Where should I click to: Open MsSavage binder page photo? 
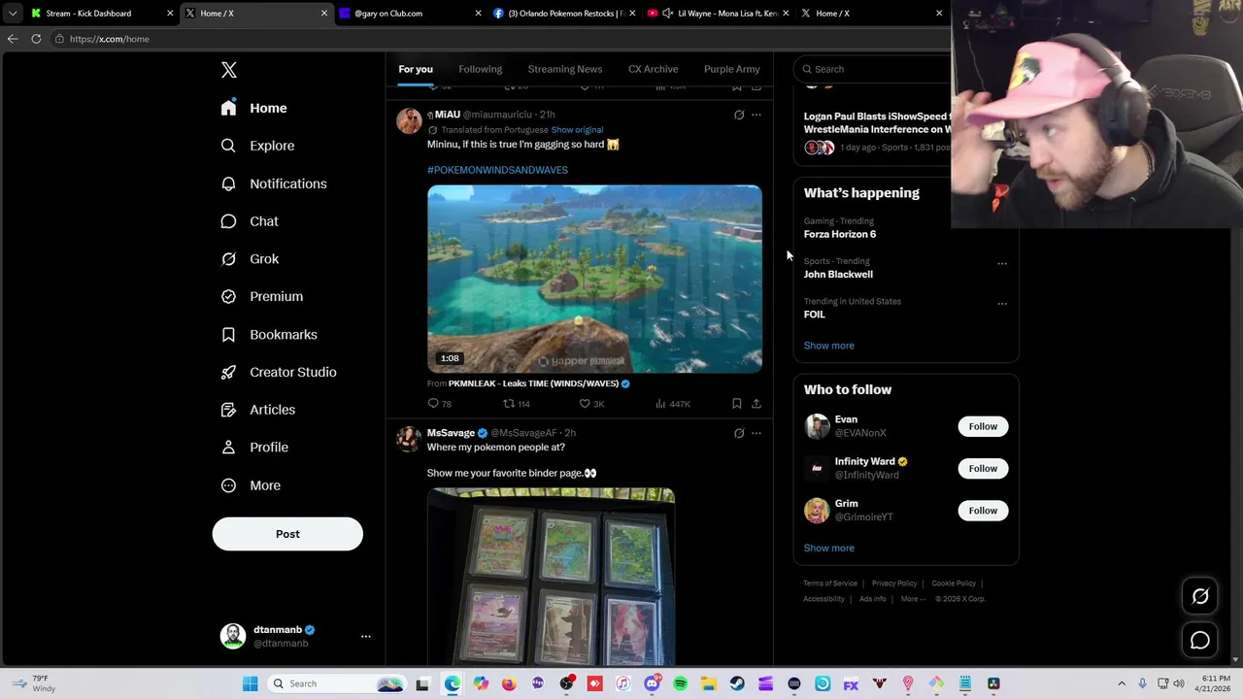coord(551,577)
